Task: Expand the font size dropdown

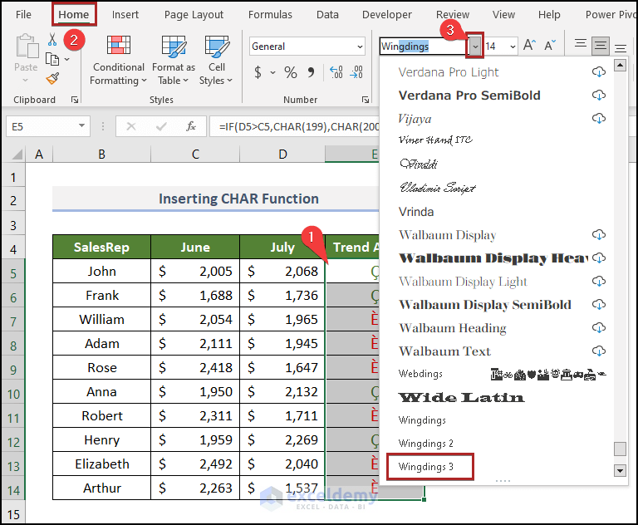Action: pyautogui.click(x=513, y=47)
